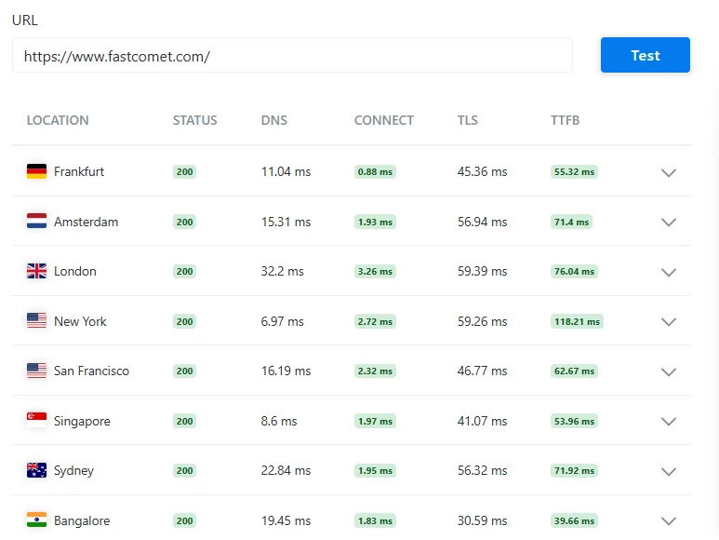Click the 8.6 ms DNS value
Viewport: 719px width, 540px height.
279,421
